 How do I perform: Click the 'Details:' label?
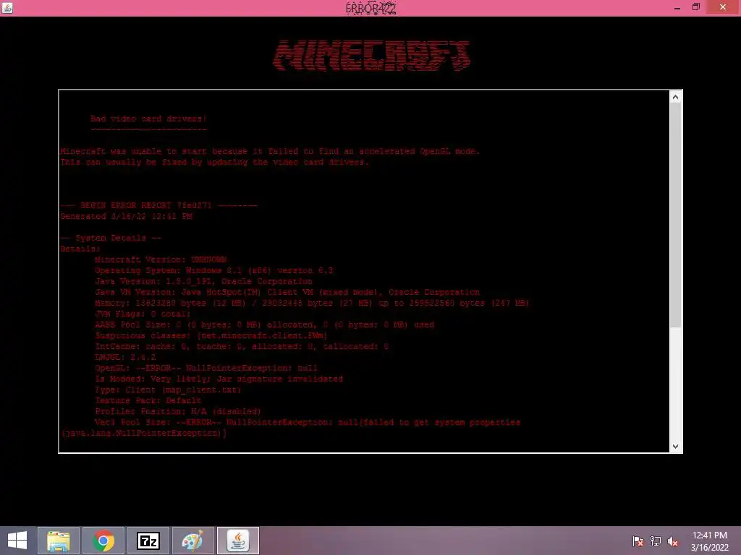click(80, 249)
